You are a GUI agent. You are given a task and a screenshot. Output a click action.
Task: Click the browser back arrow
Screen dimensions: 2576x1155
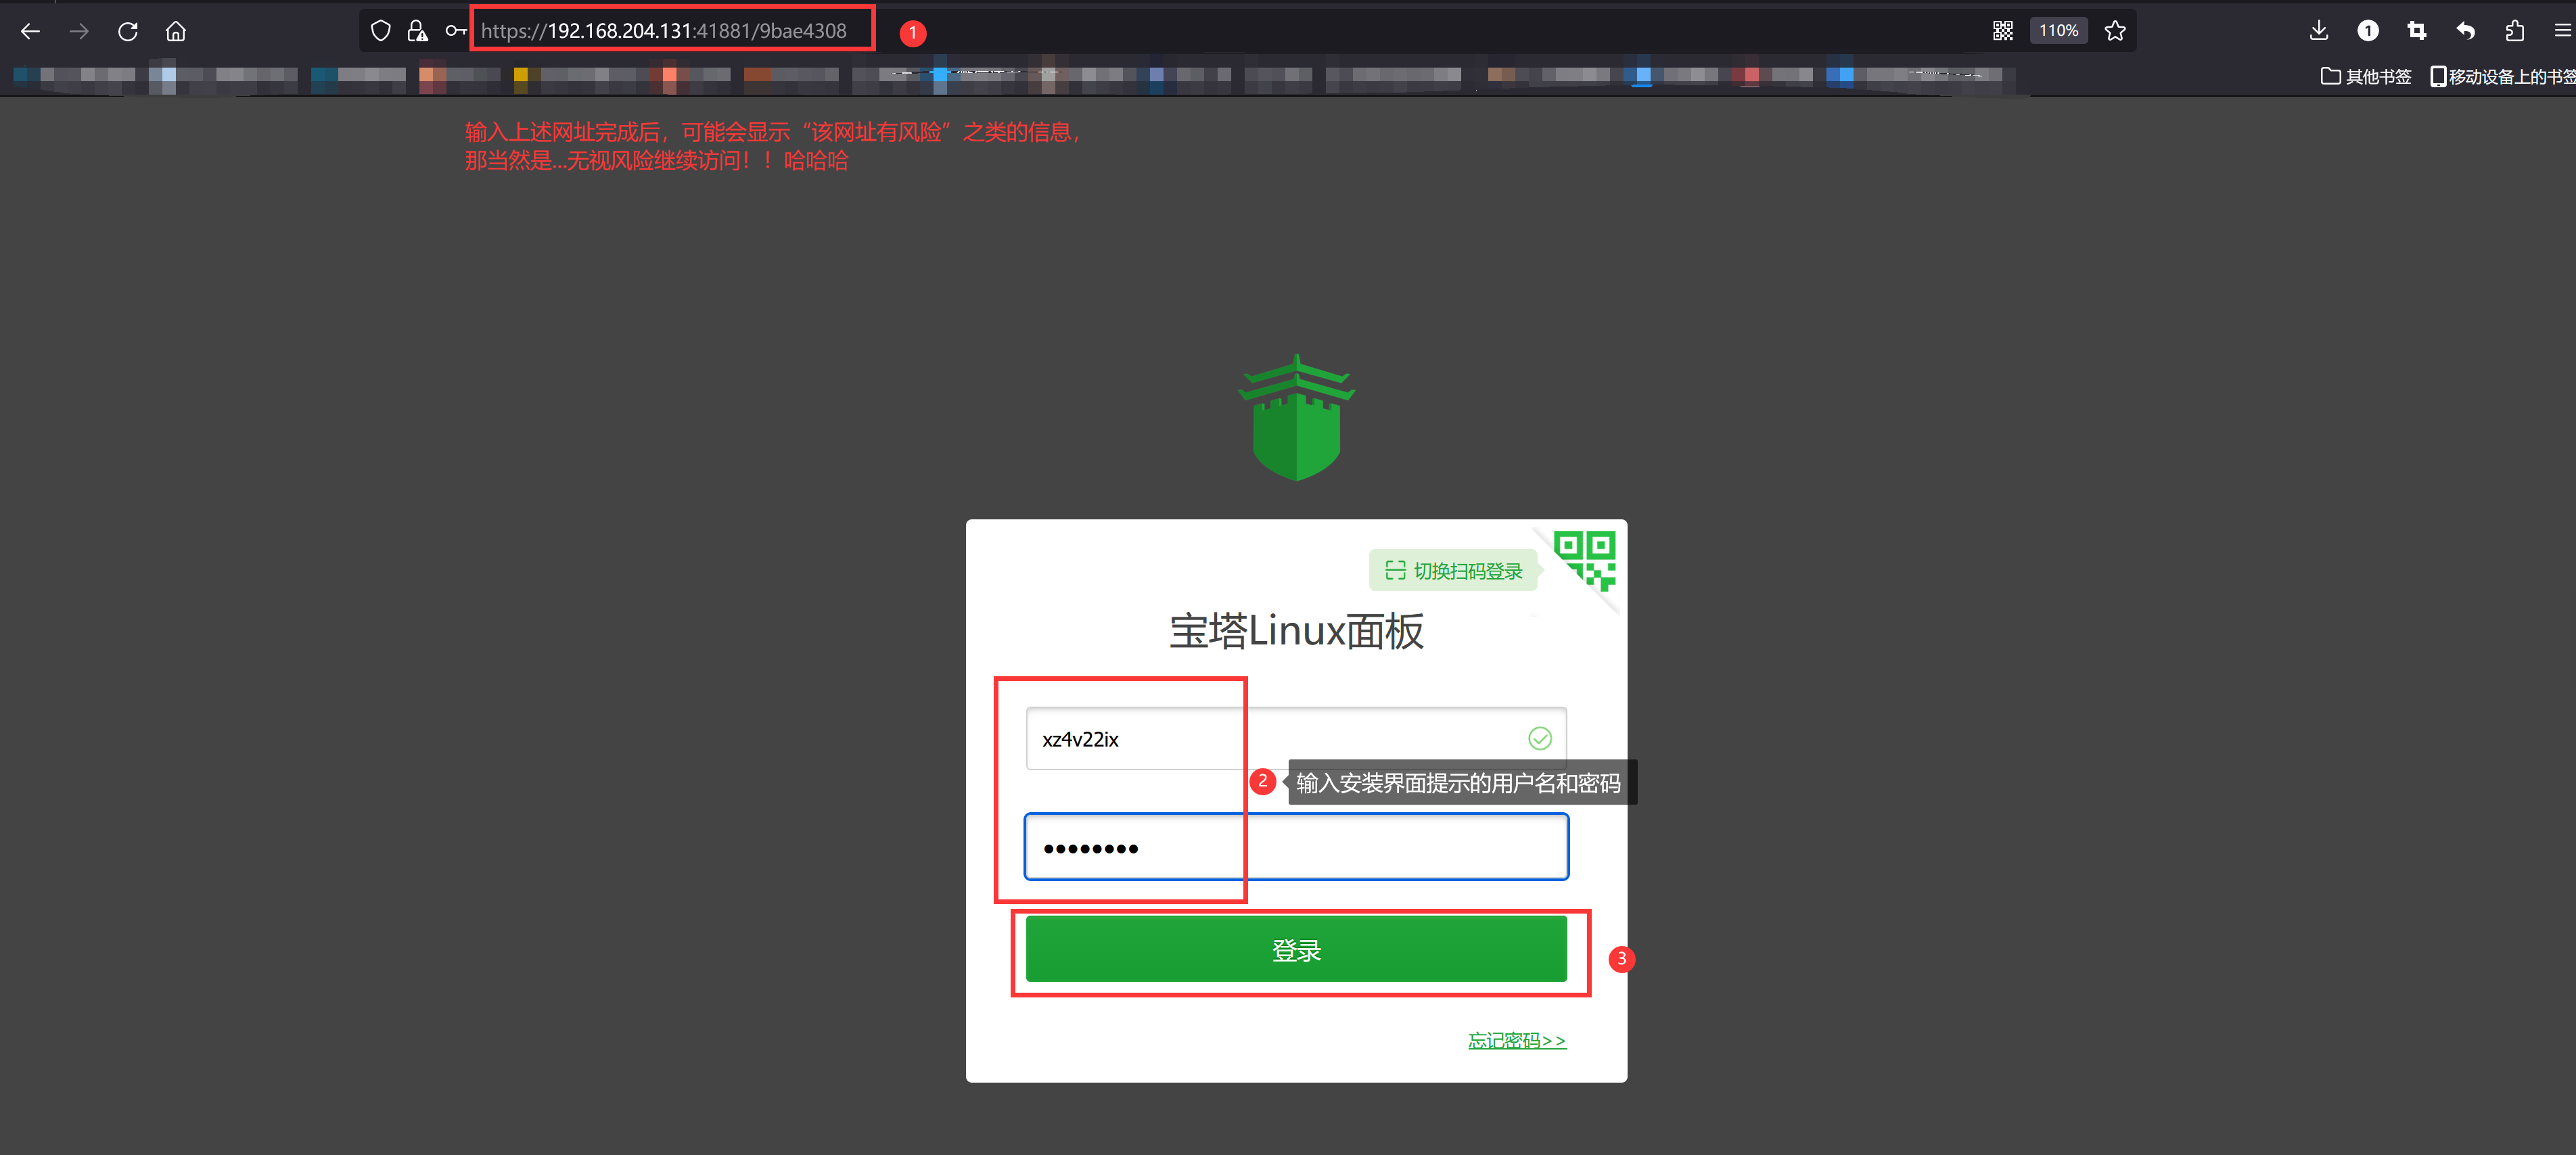(x=30, y=31)
